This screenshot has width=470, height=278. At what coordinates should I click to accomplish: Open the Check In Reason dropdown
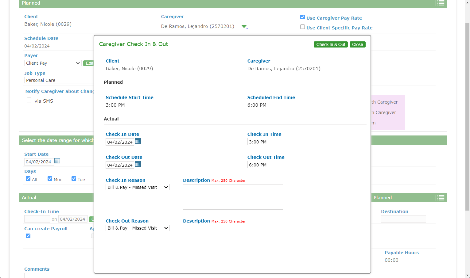tap(138, 187)
